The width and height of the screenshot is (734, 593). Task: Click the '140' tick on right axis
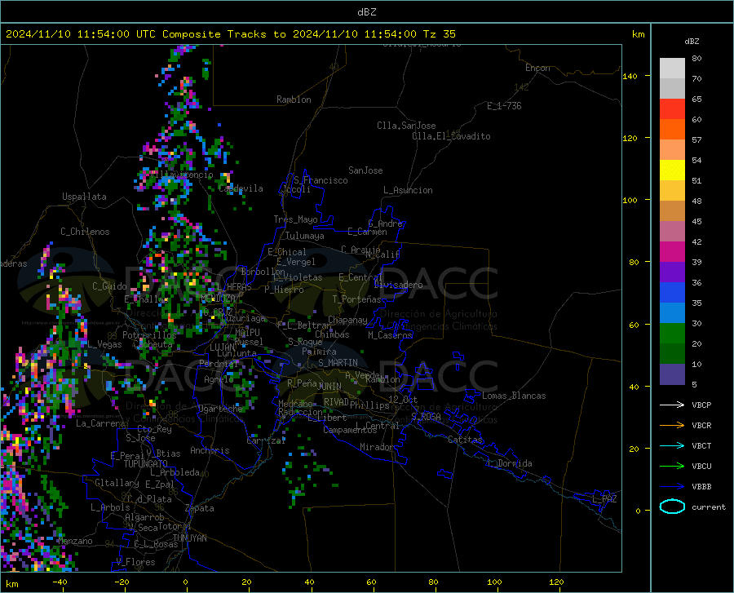click(x=630, y=76)
